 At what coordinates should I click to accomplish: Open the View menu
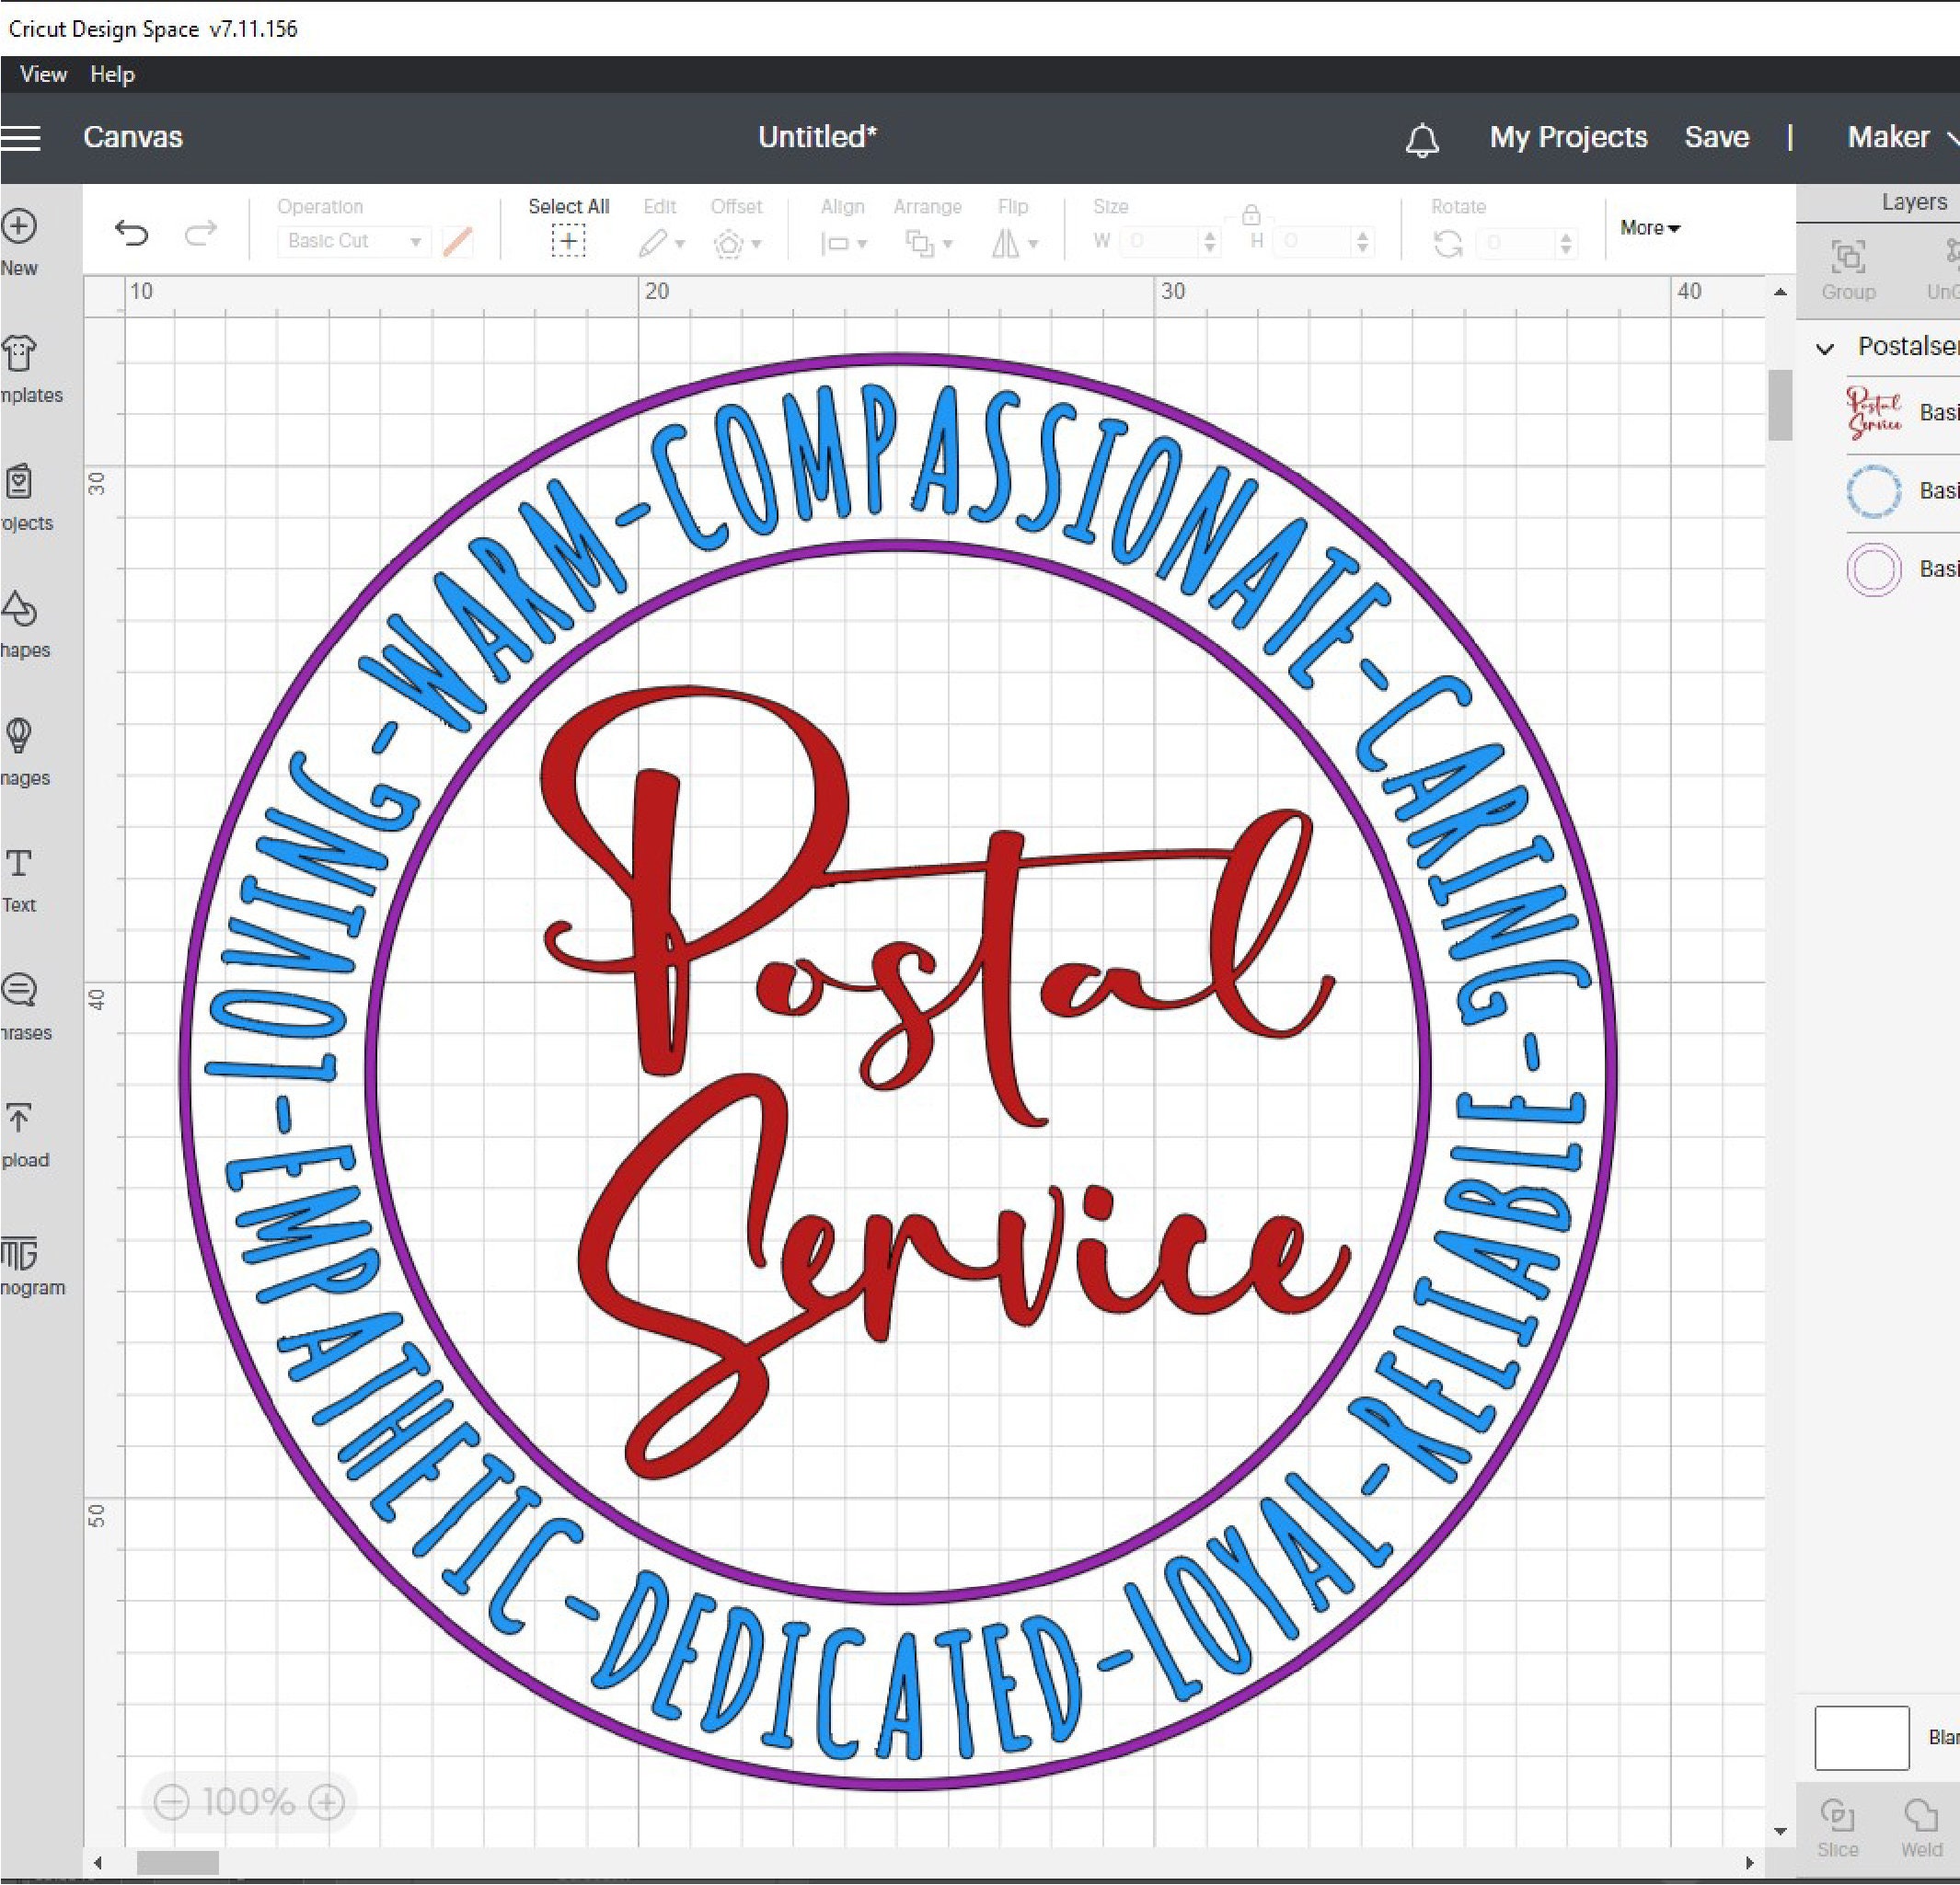click(x=42, y=74)
